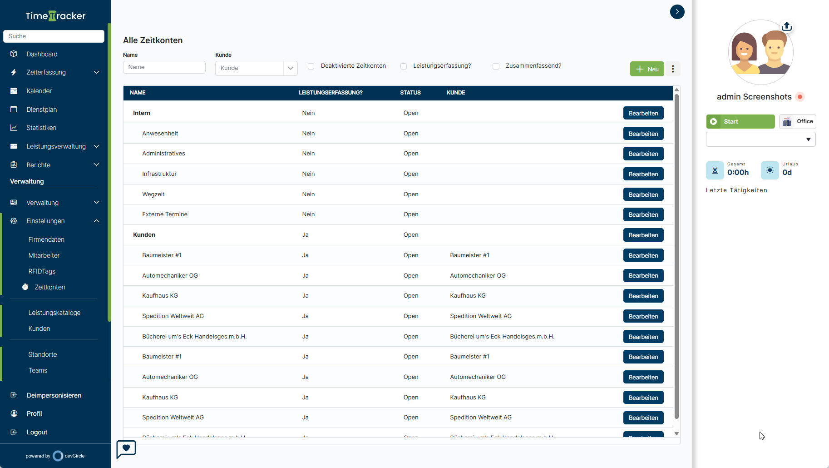Enable Deaktivierte Zeitkonten checkbox
The height and width of the screenshot is (468, 829).
(x=311, y=66)
